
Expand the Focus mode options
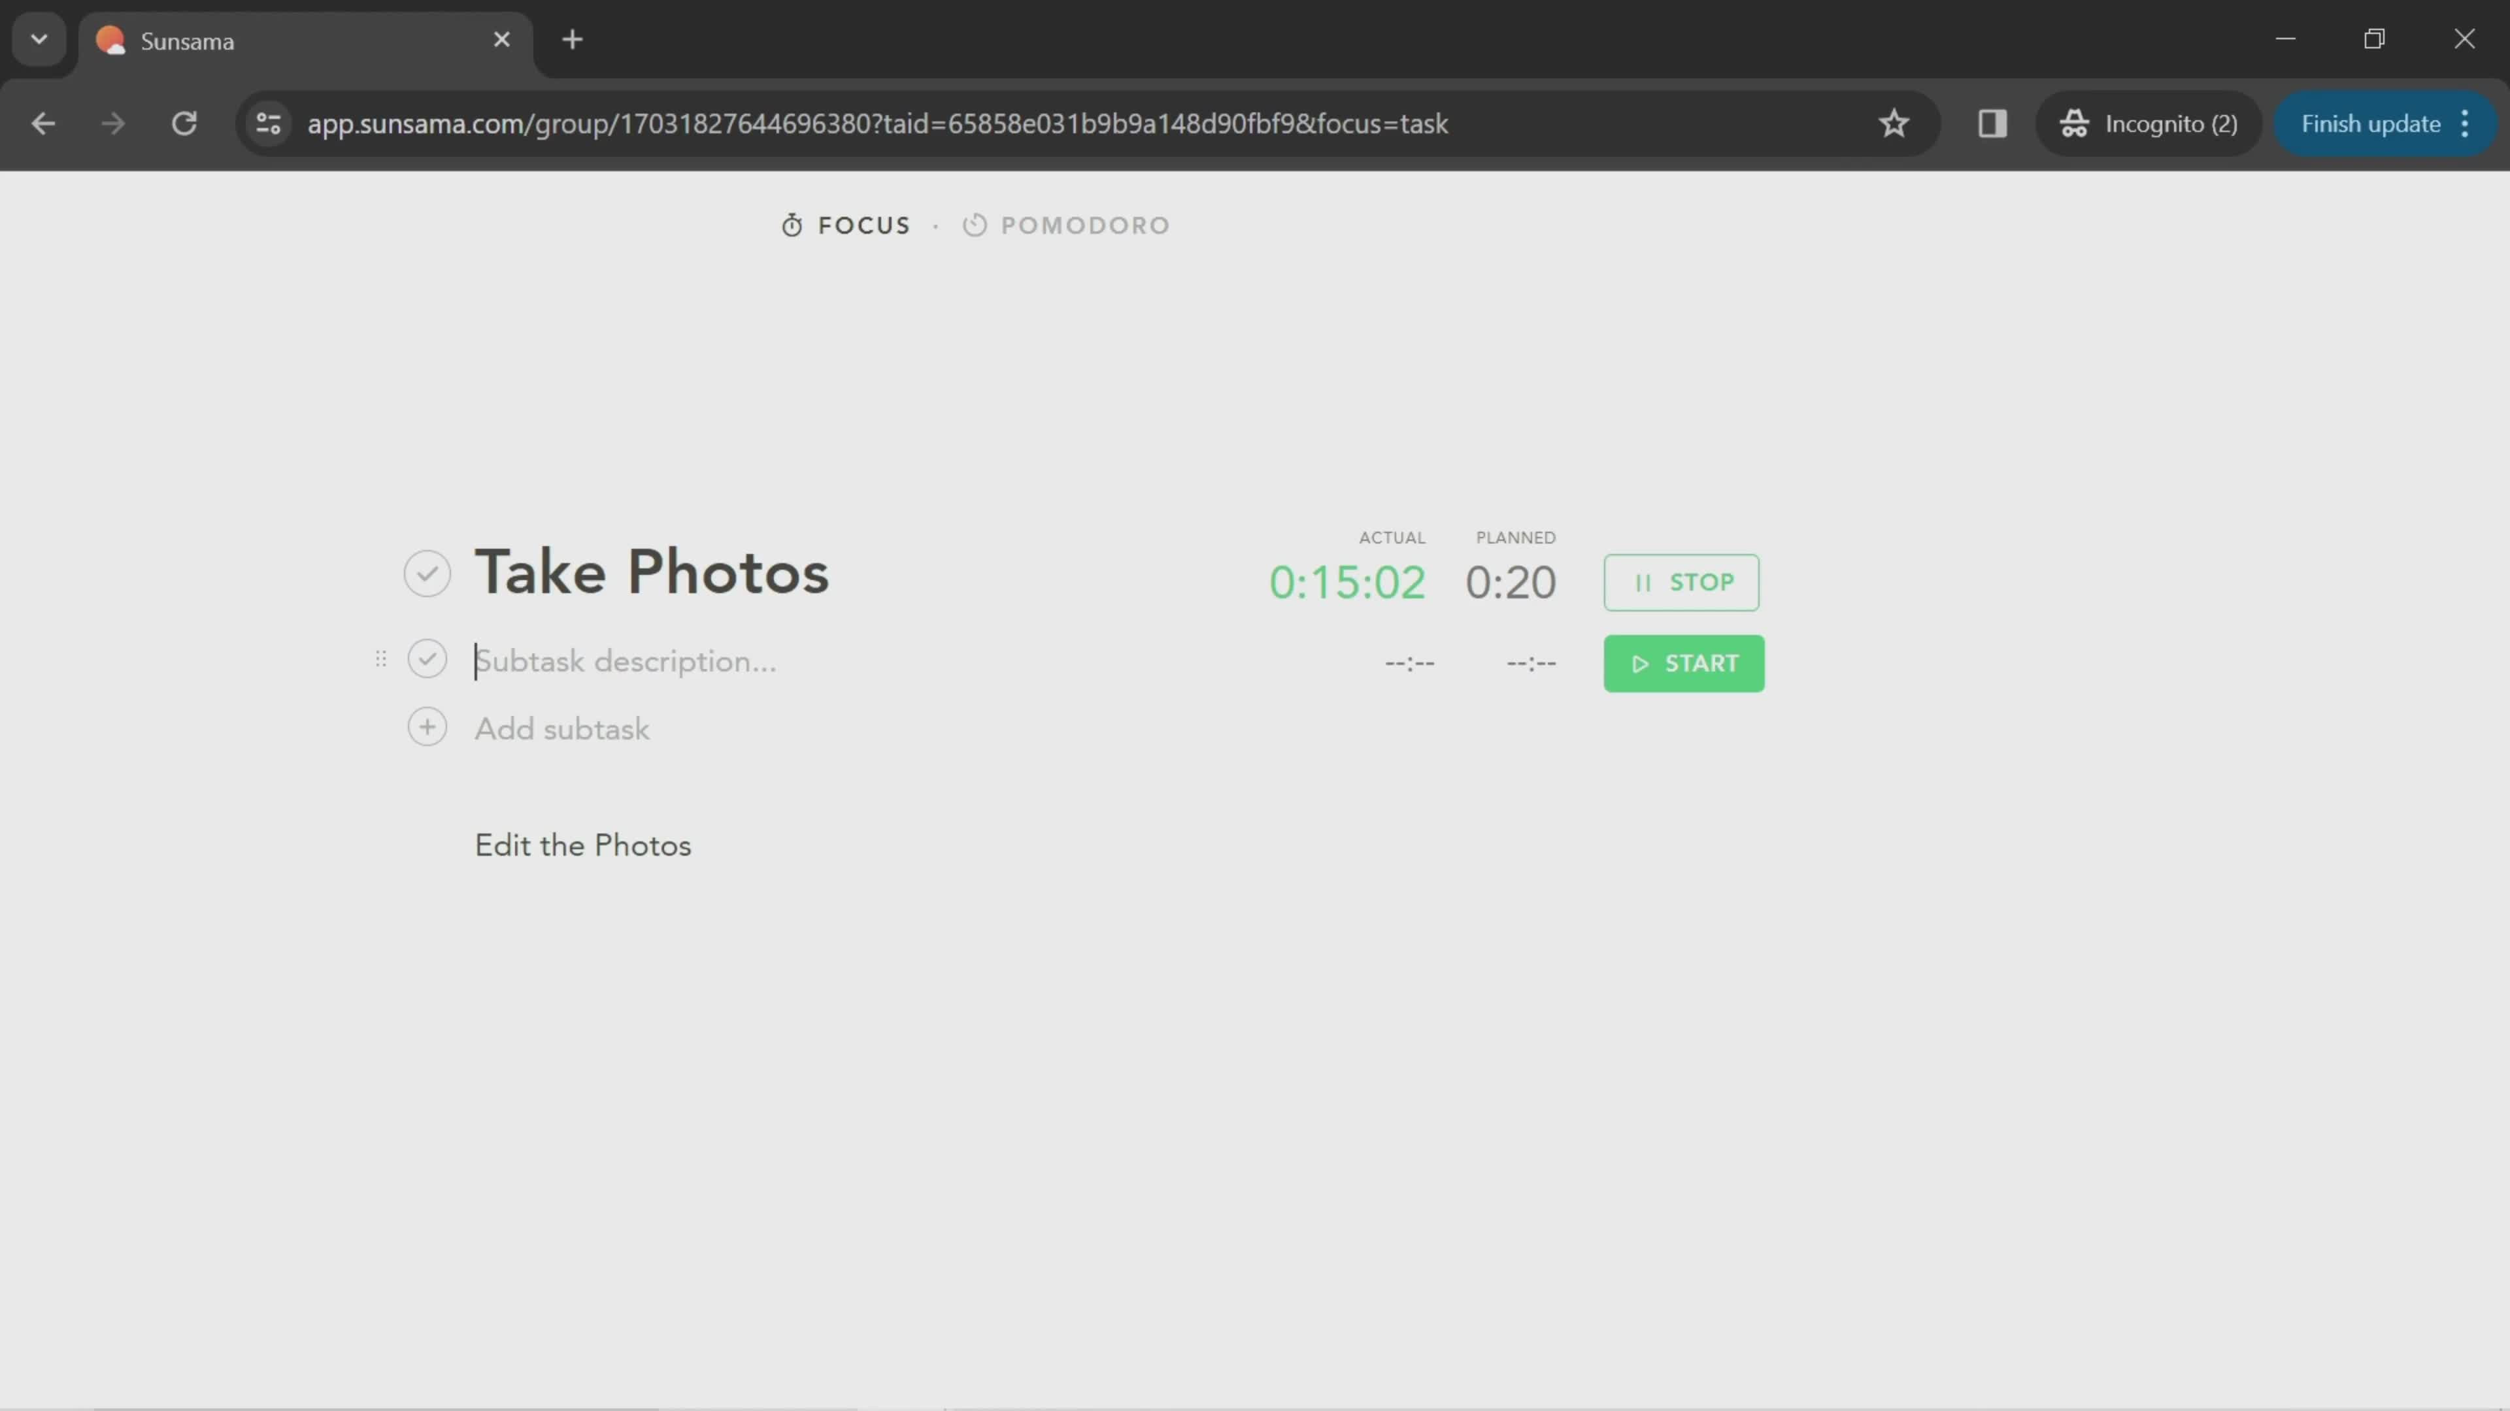point(846,225)
